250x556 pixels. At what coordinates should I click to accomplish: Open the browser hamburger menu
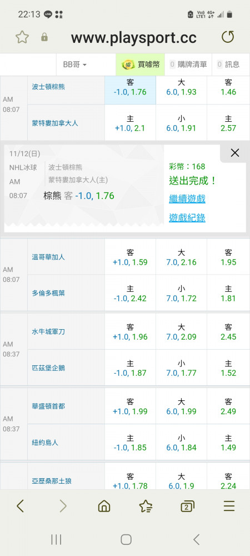tap(229, 506)
